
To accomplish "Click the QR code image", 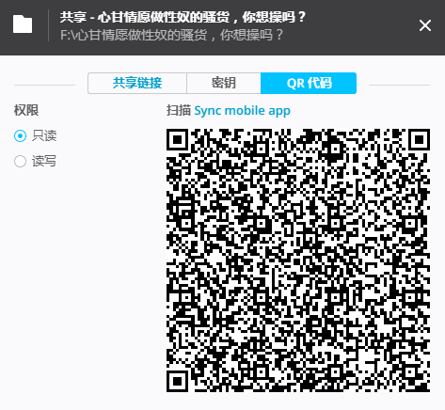I will tap(298, 260).
